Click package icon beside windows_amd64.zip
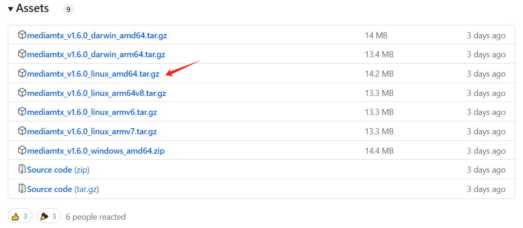 pyautogui.click(x=22, y=150)
